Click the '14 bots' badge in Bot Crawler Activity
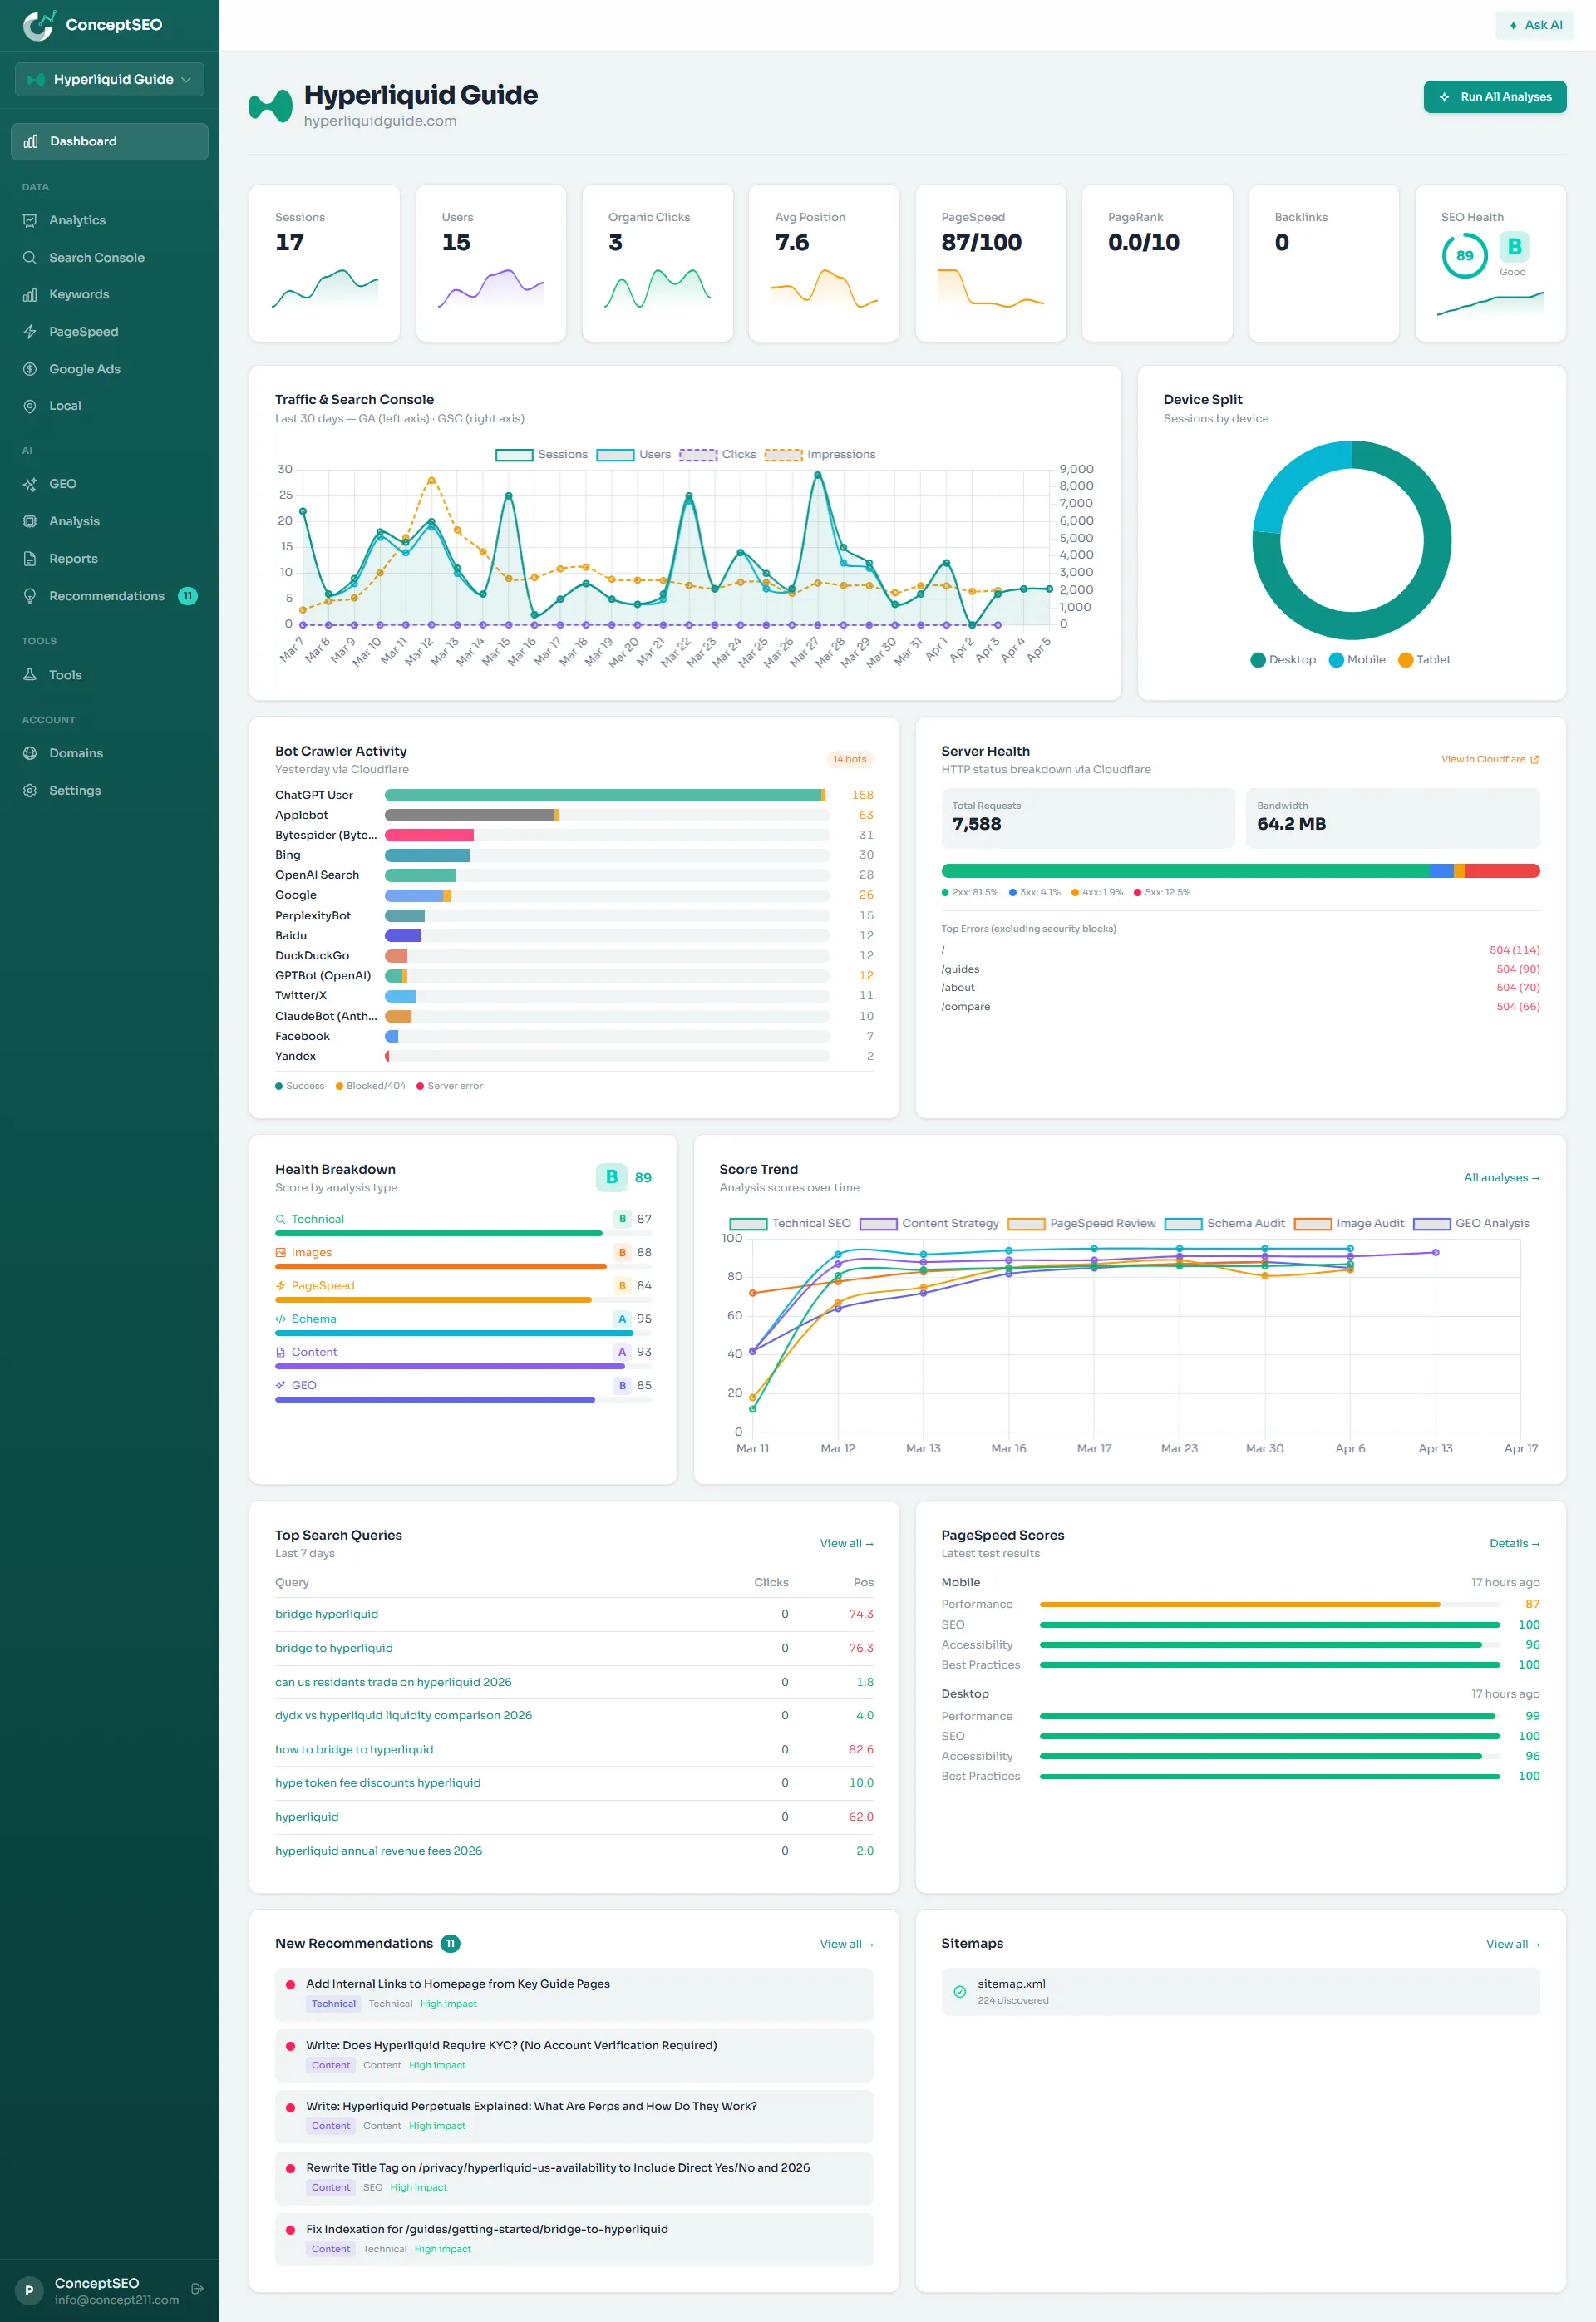This screenshot has height=2322, width=1596. (849, 759)
